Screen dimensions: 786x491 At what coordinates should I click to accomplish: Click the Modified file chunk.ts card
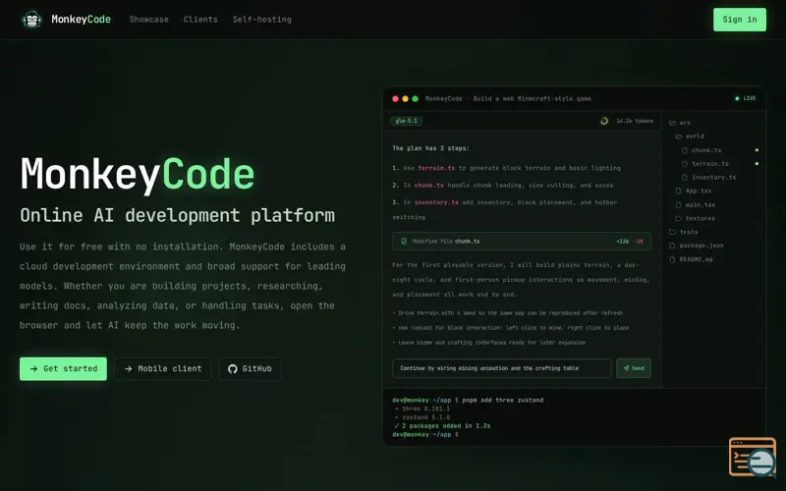click(x=522, y=241)
